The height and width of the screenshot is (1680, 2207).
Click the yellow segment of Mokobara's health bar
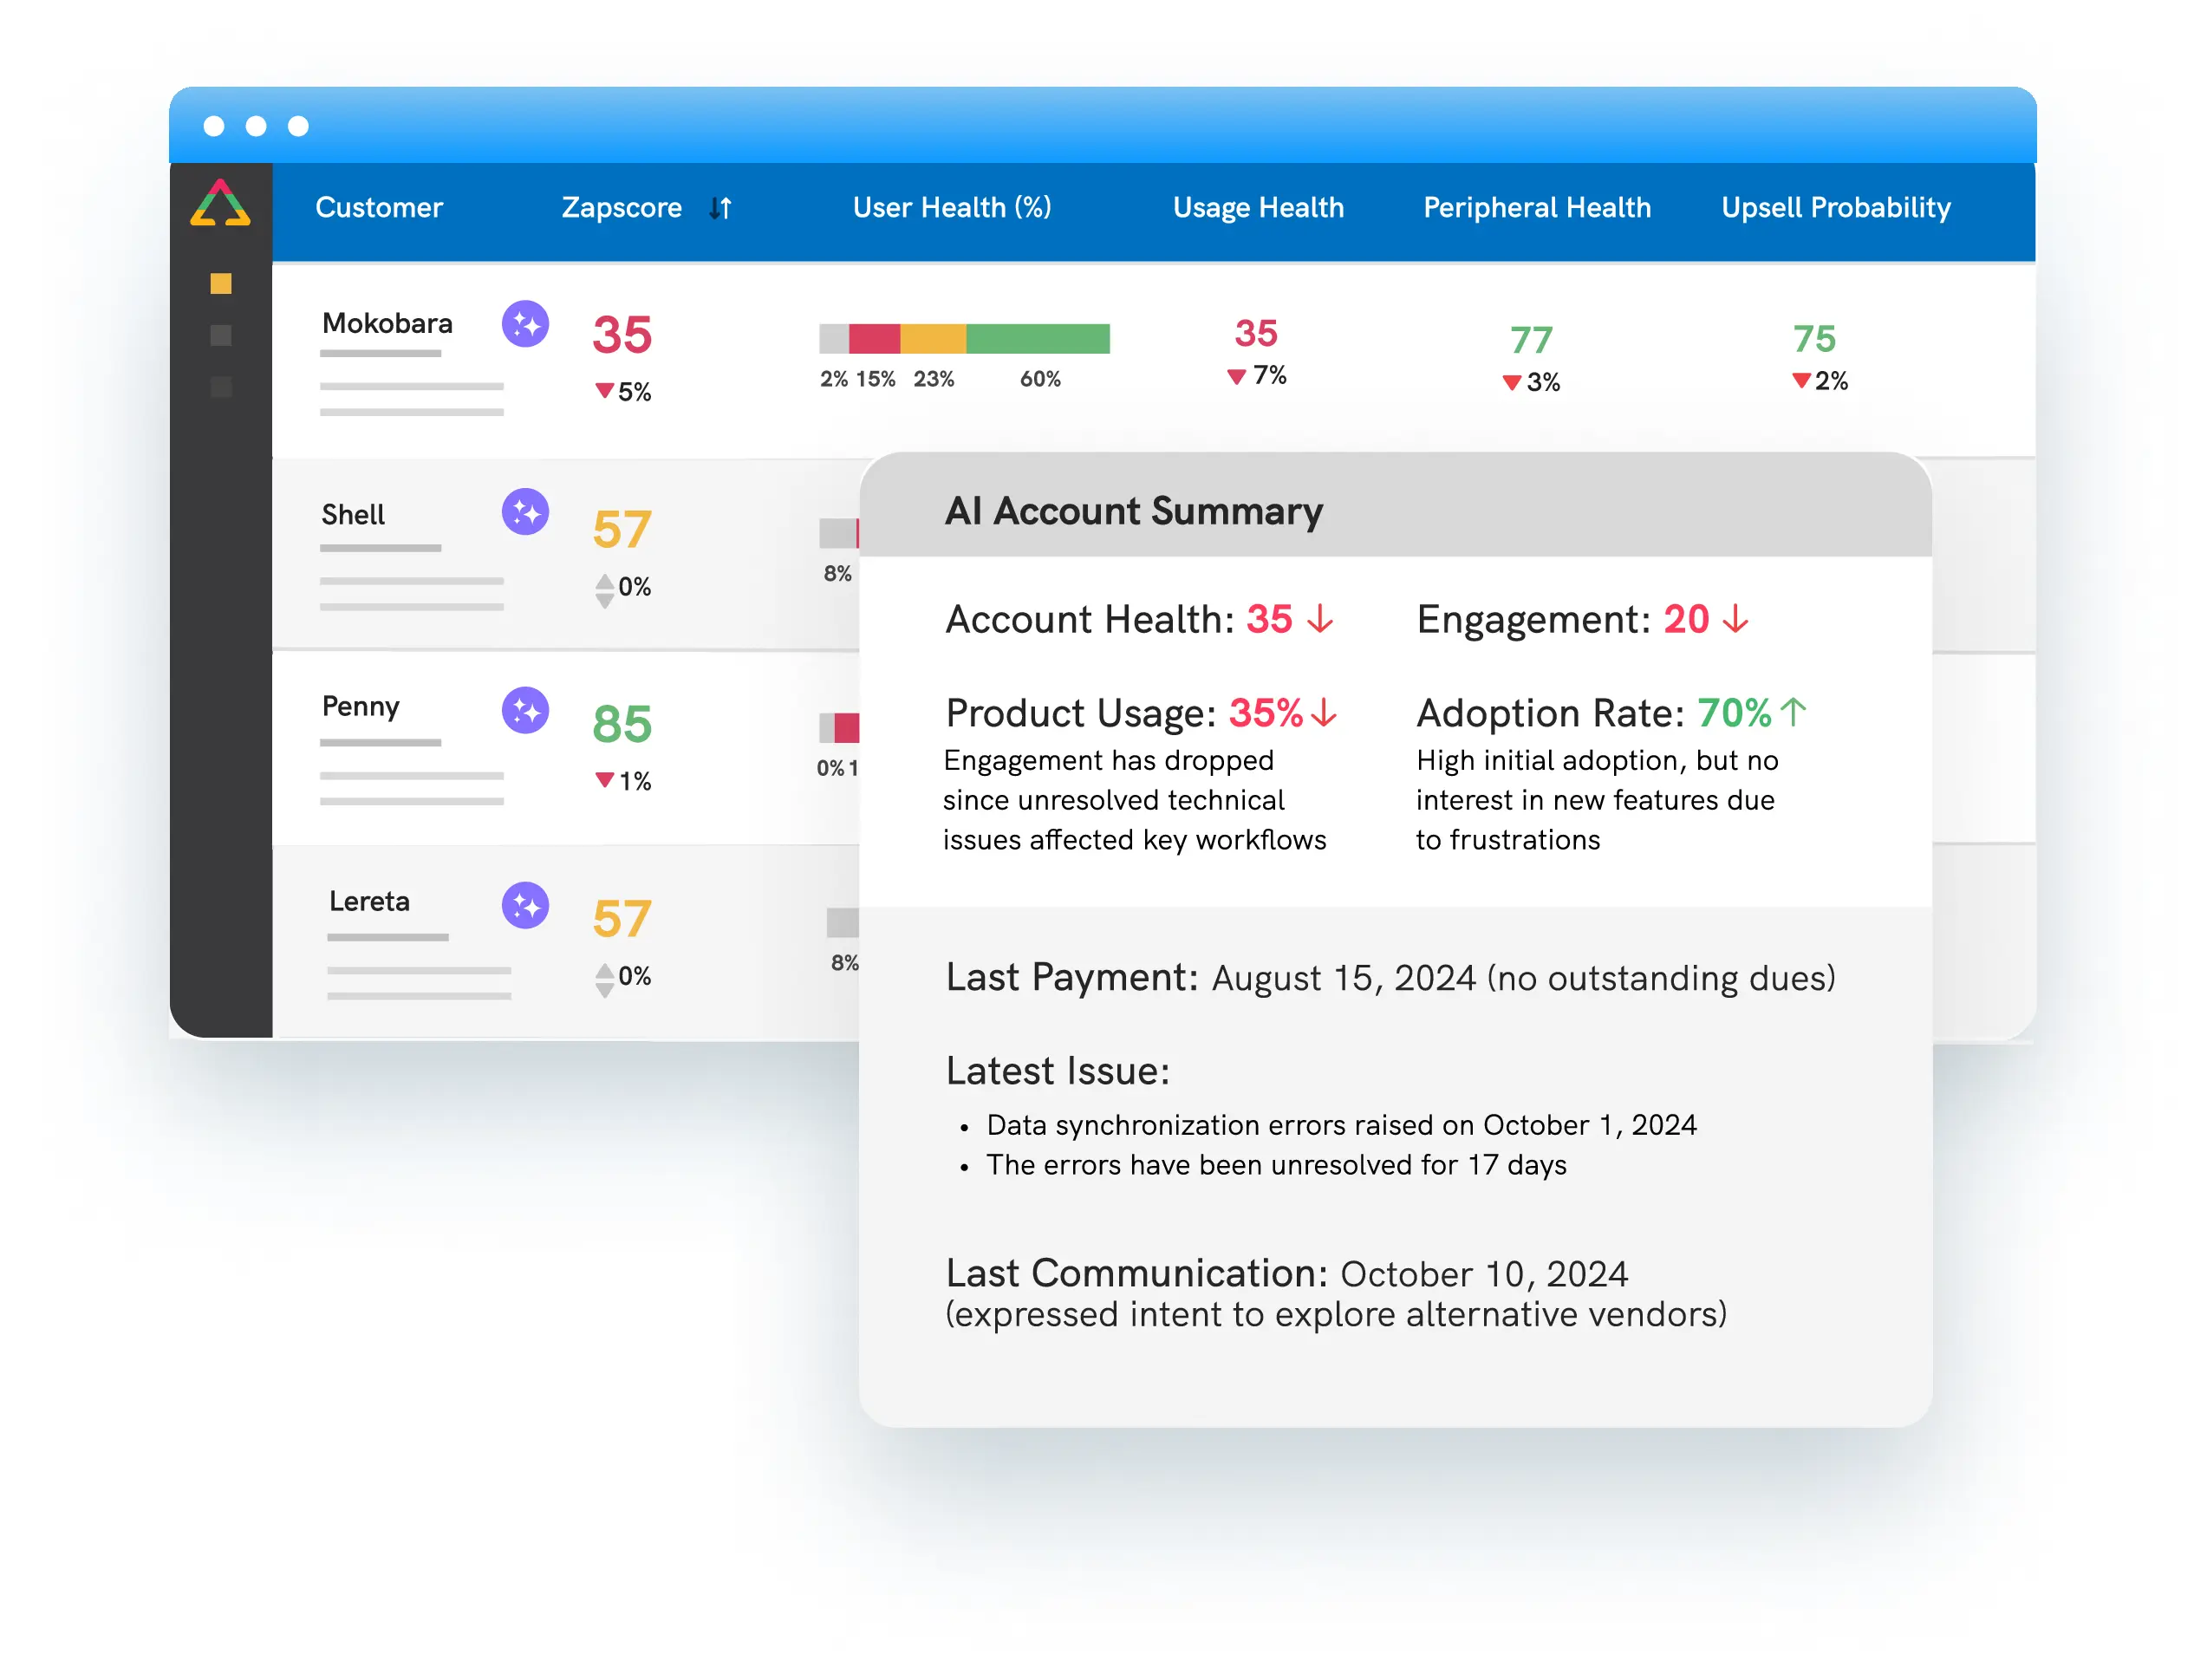(932, 338)
